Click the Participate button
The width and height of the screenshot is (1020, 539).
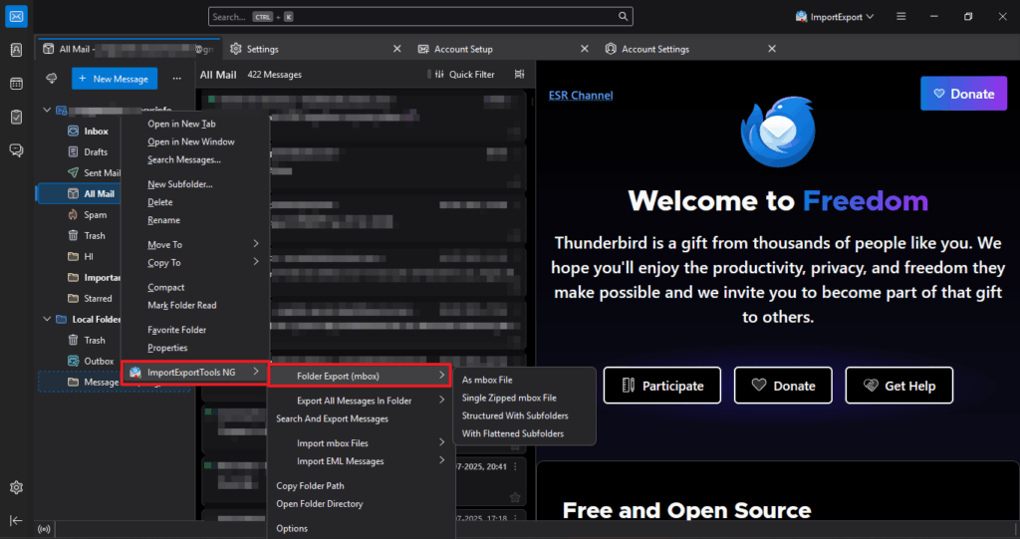[x=662, y=386]
